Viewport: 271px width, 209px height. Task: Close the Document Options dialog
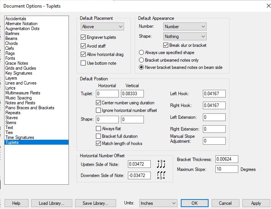click(264, 6)
